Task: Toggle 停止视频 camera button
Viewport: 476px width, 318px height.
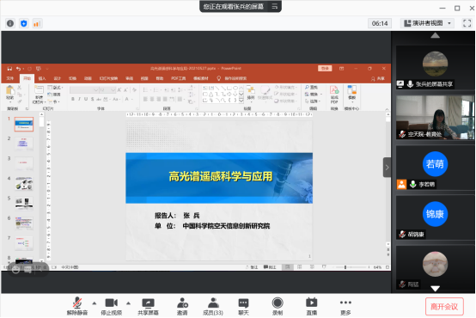Action: (x=112, y=307)
